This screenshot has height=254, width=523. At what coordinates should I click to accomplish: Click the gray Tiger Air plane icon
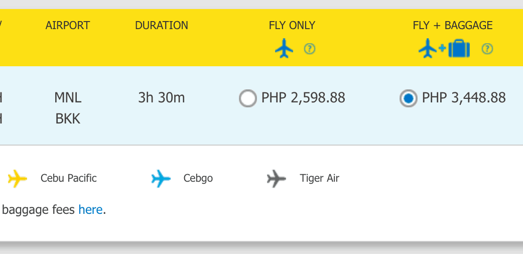pos(277,178)
